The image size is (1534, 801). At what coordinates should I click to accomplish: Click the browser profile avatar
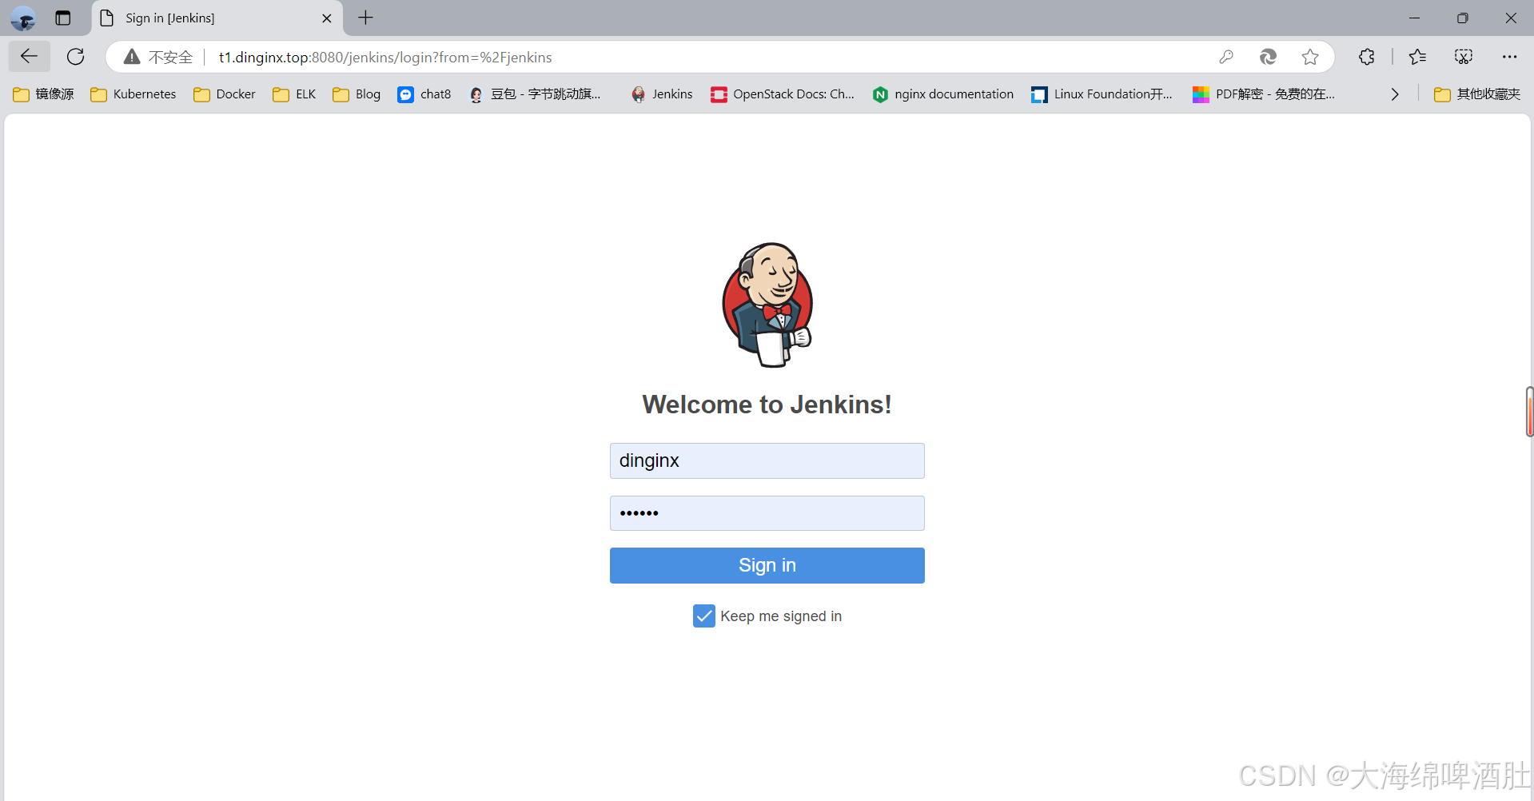point(23,18)
